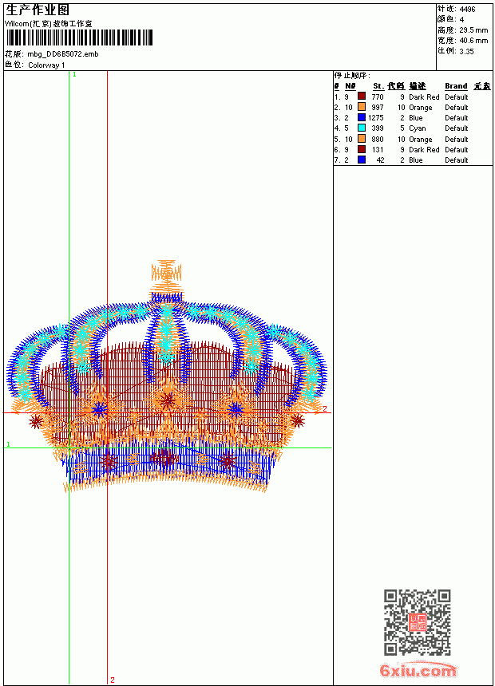The image size is (495, 686).
Task: Pick the Cyan swatch in row 4
Action: [x=362, y=128]
